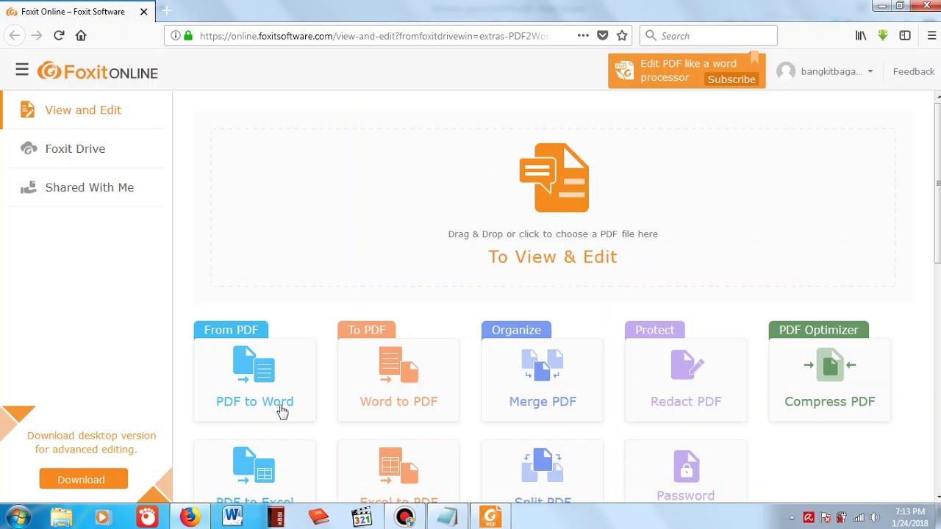Open Media Player Classic 321 from taskbar

pos(362,517)
